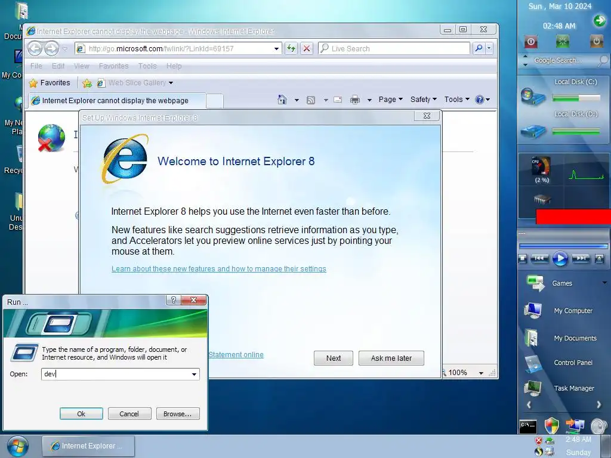Click the Windows security shield icon
The image size is (611, 458).
551,426
